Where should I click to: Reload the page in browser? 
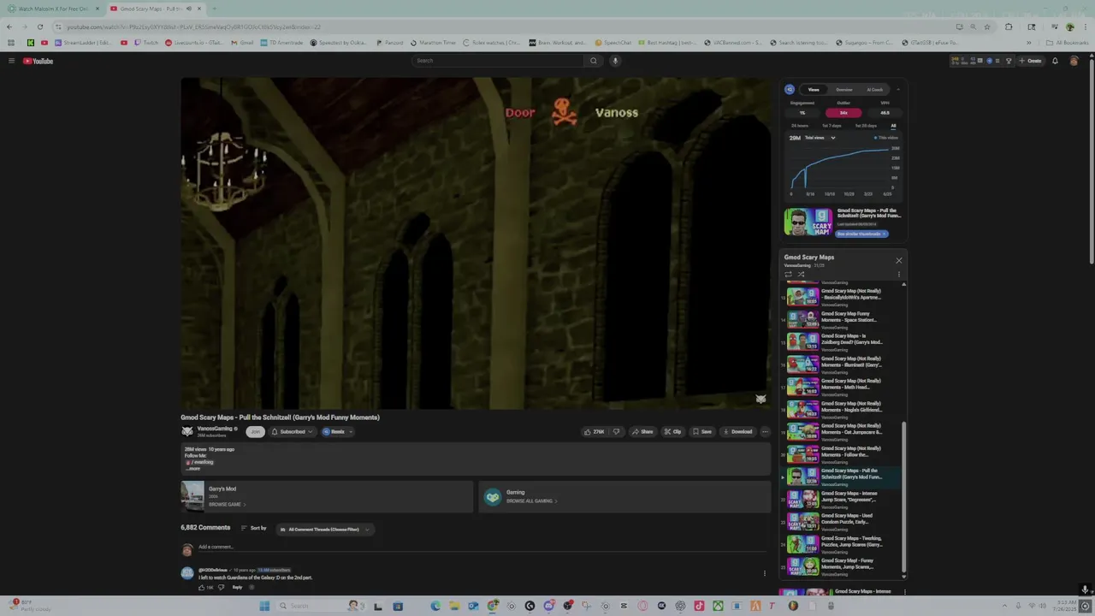(x=39, y=27)
